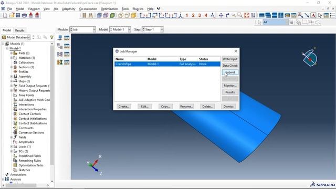Expand the Steps (2) node

pos(12,81)
